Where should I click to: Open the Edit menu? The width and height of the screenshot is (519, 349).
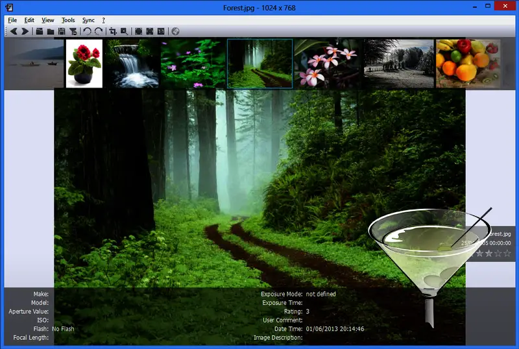pyautogui.click(x=29, y=20)
